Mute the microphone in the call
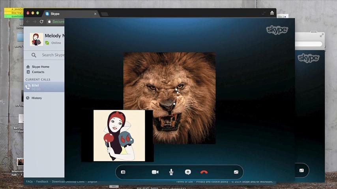This screenshot has height=189, width=337. coord(171,172)
